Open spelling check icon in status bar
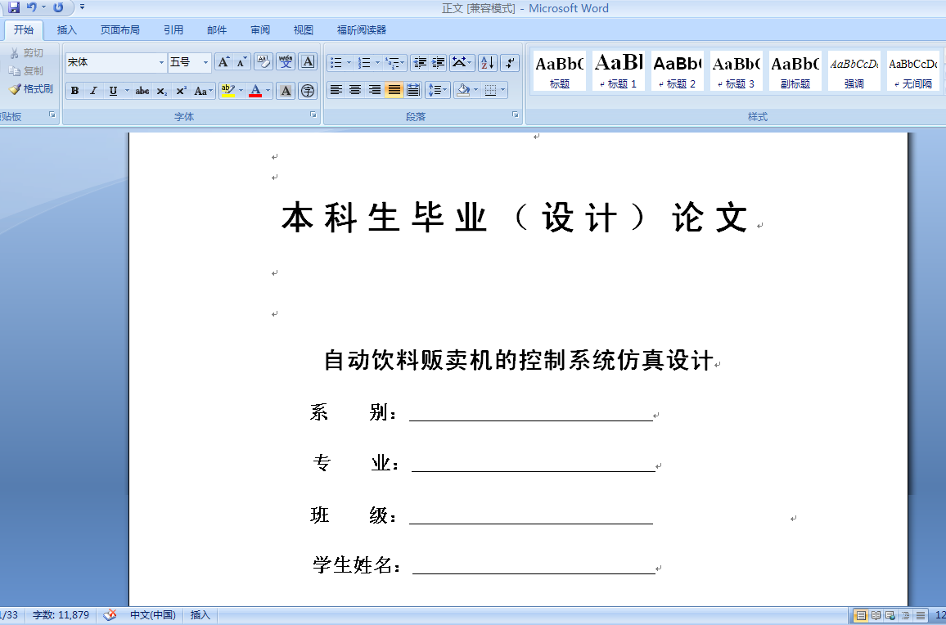 110,614
